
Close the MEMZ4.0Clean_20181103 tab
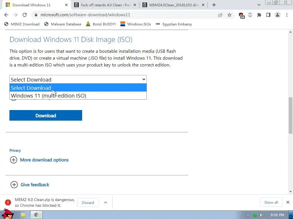pyautogui.click(x=203, y=5)
